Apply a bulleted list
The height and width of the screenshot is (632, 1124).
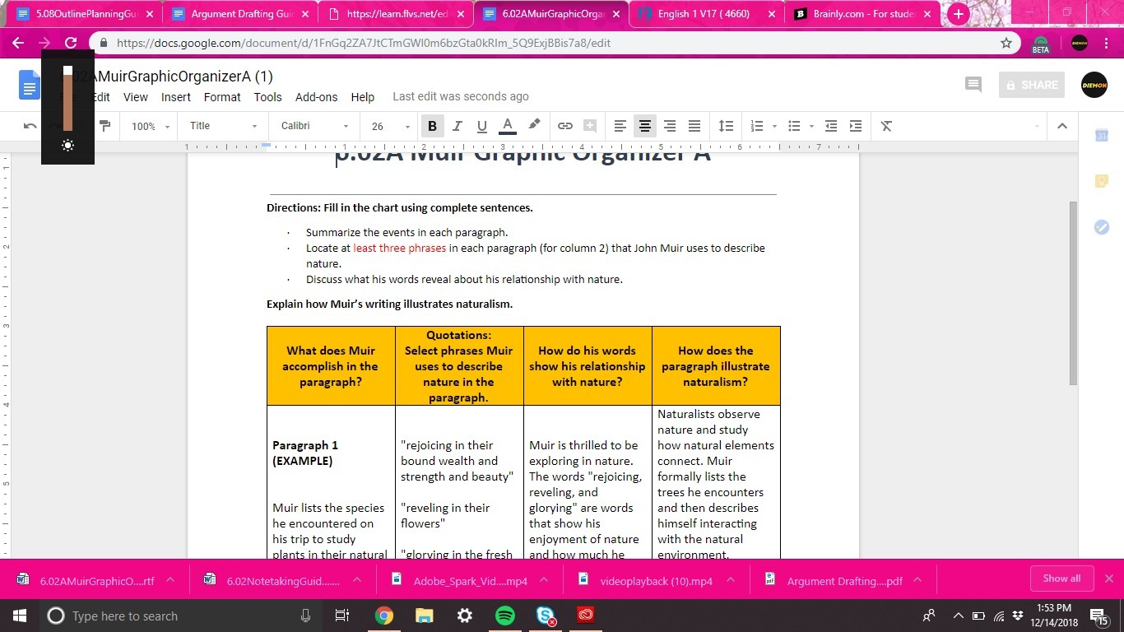coord(794,126)
